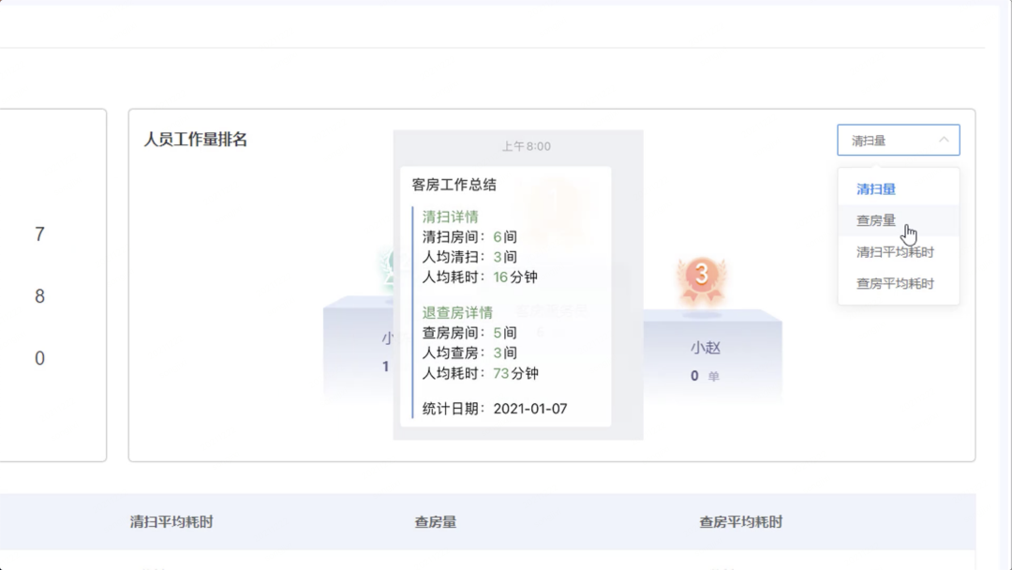Click the "0 单" count under 小赵
Screen dimensions: 1012x570
703,376
